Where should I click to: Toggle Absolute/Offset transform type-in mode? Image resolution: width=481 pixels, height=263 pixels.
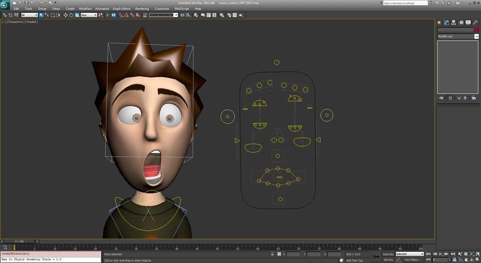point(279,254)
